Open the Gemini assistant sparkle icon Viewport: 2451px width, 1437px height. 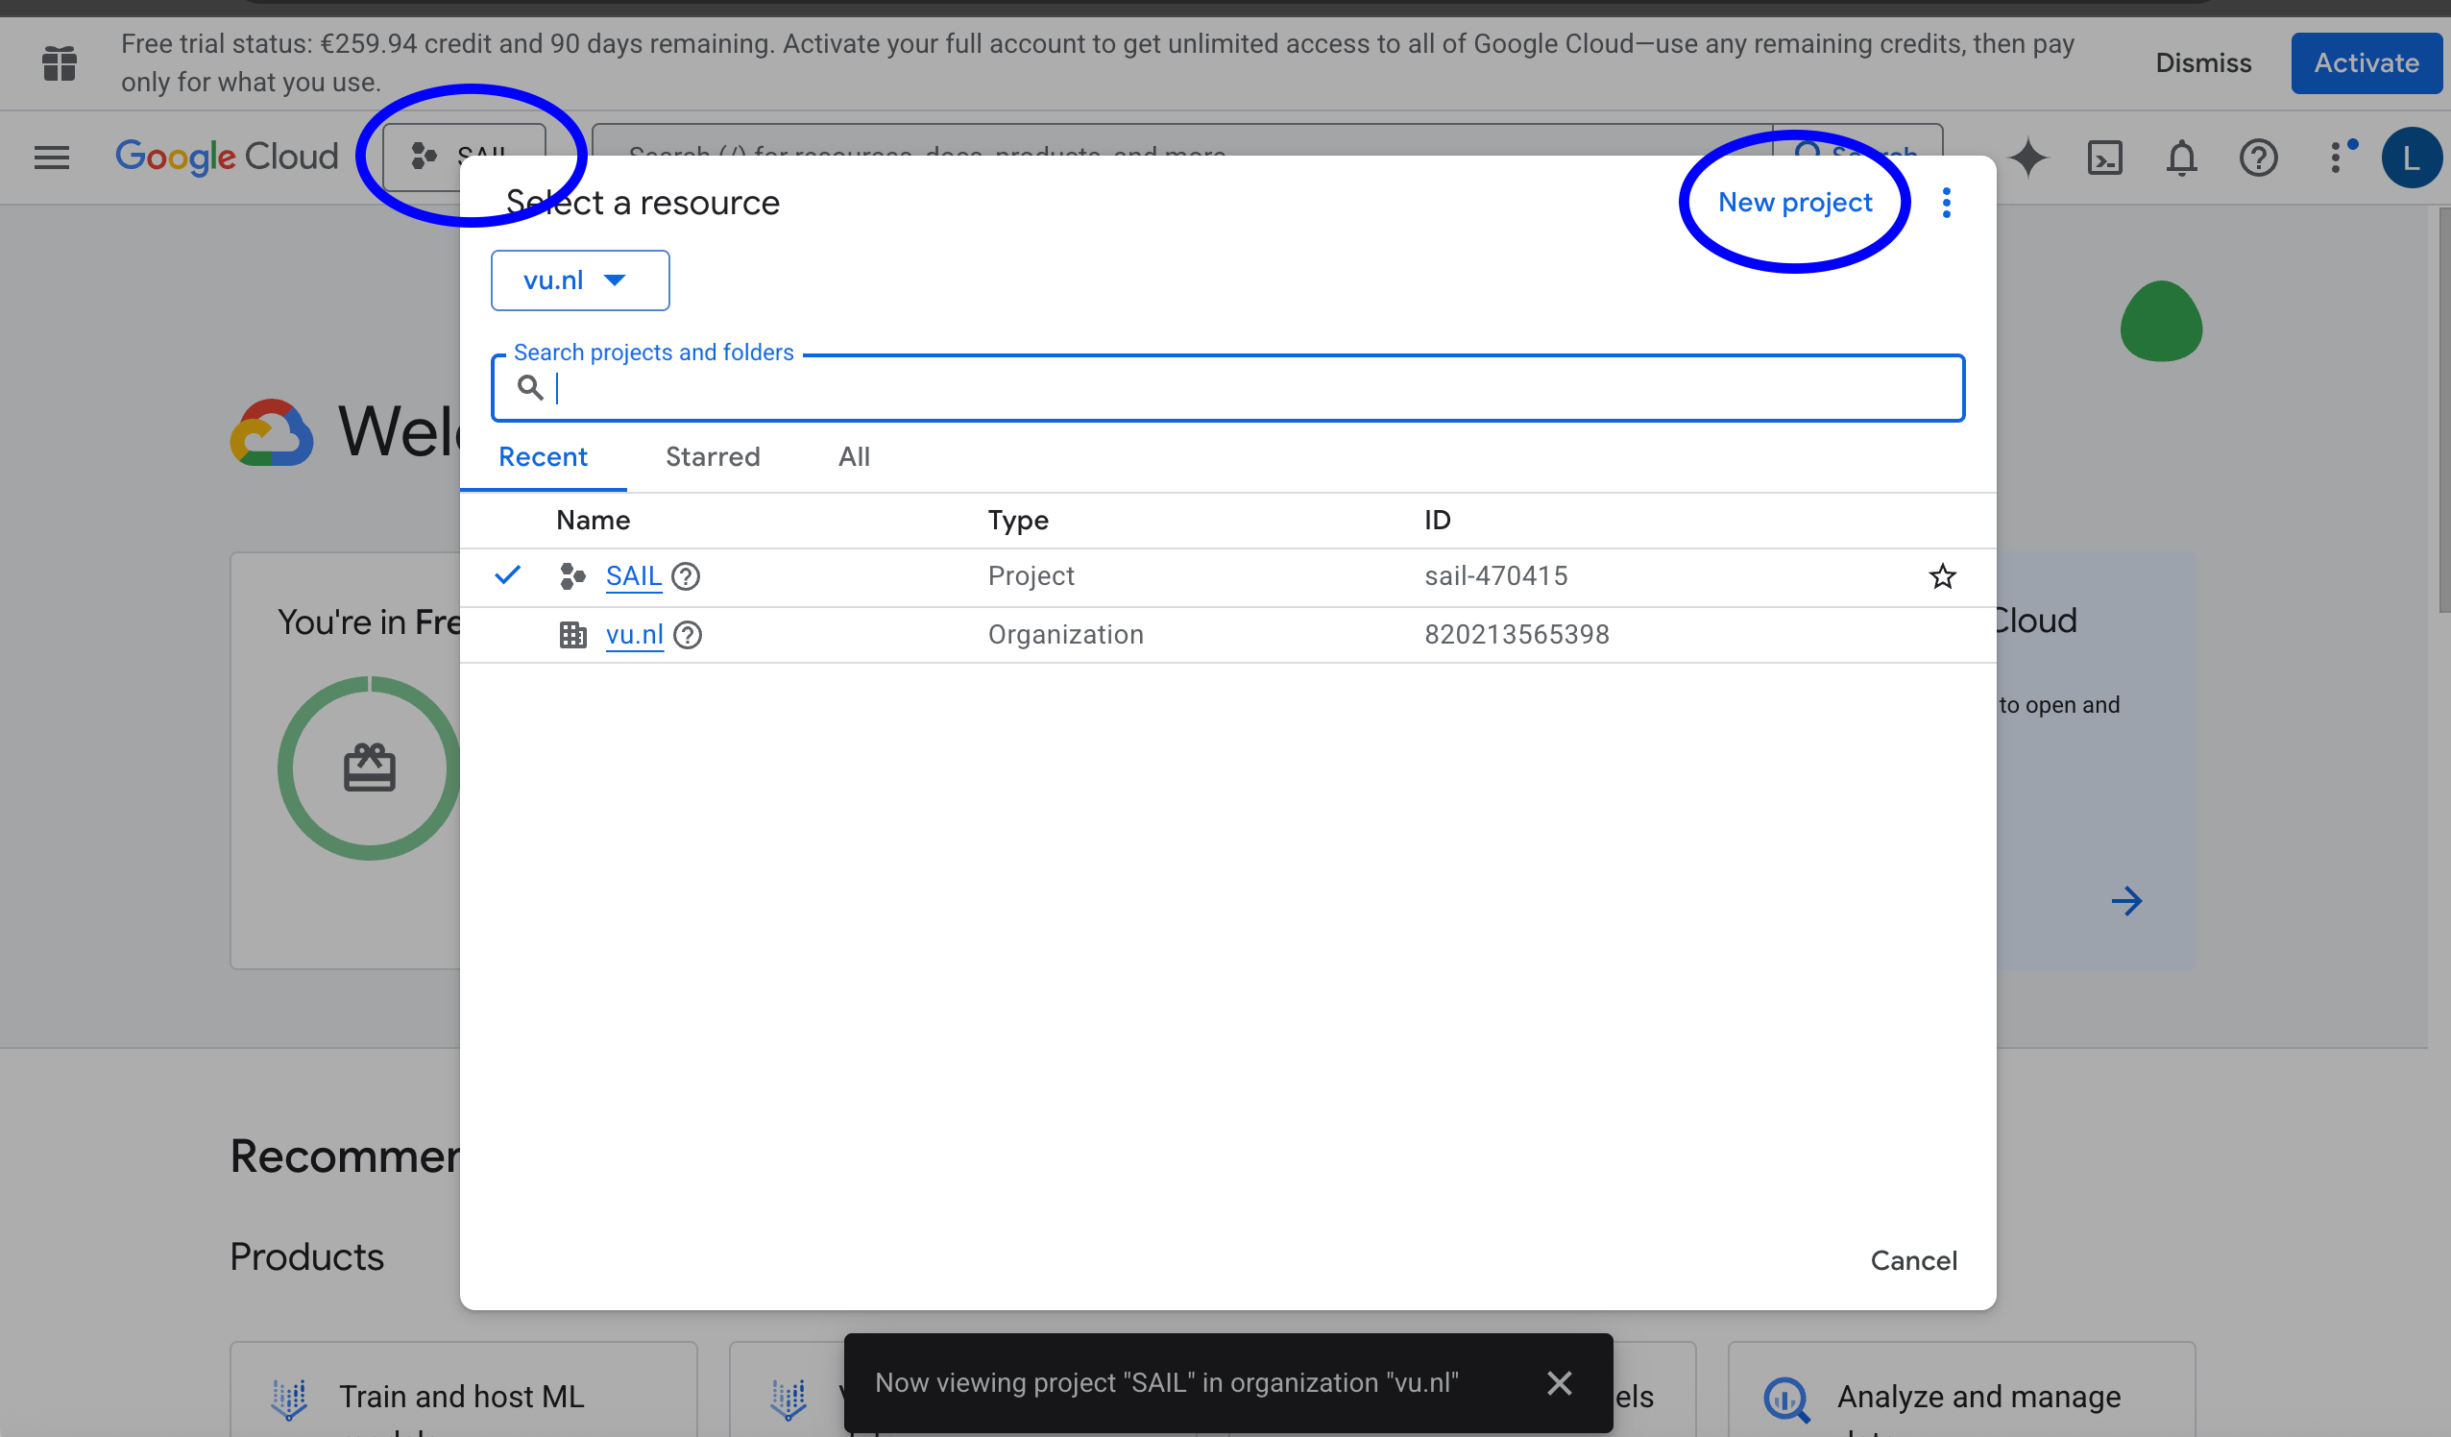pyautogui.click(x=2027, y=158)
